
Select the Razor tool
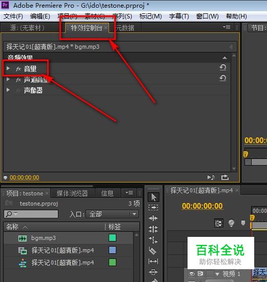click(x=153, y=251)
